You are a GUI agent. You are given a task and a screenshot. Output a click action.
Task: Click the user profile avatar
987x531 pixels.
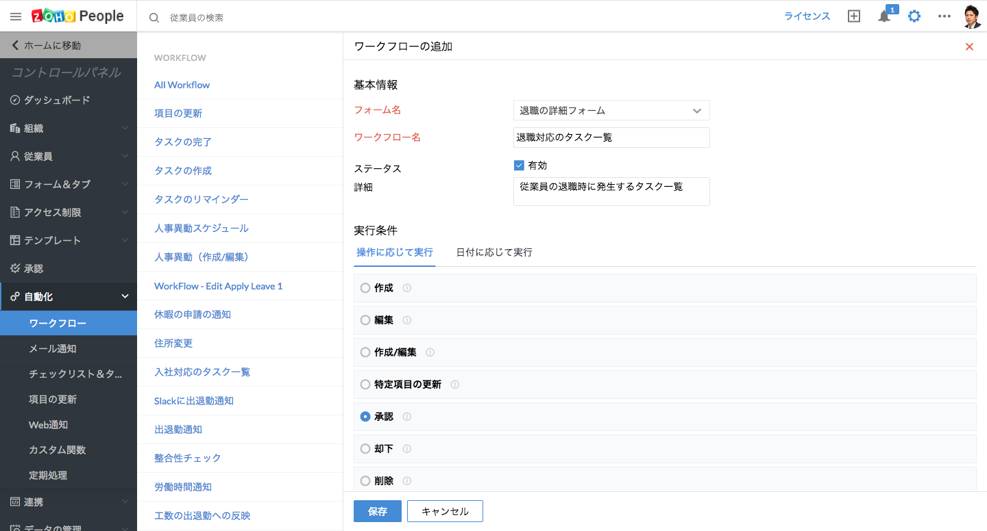[x=972, y=16]
